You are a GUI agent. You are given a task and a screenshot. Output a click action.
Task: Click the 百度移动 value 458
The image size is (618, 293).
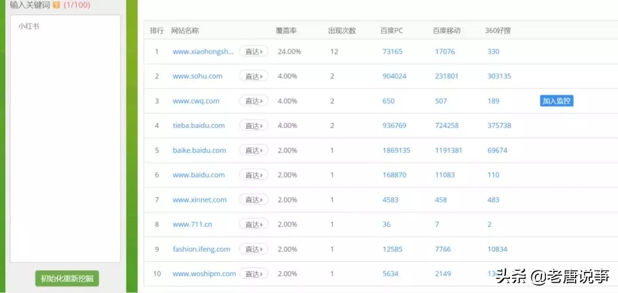pyautogui.click(x=441, y=200)
